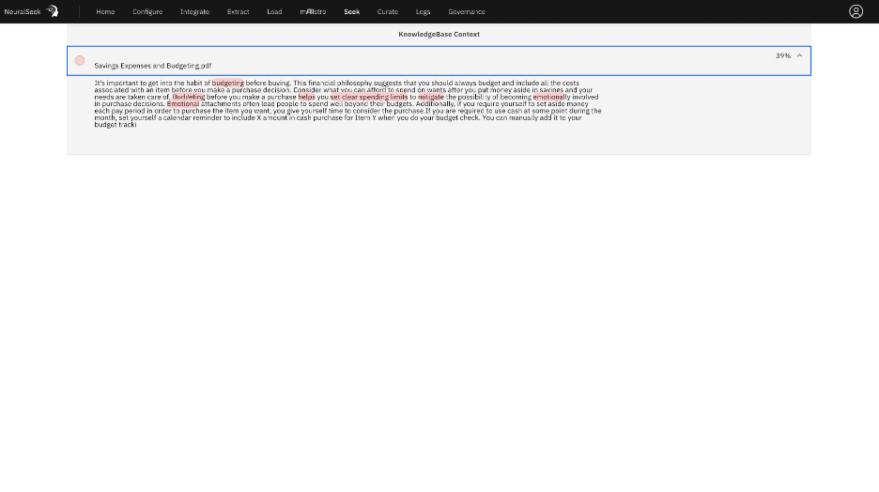Switch to the mAIstro section
879x492 pixels.
pyautogui.click(x=313, y=12)
